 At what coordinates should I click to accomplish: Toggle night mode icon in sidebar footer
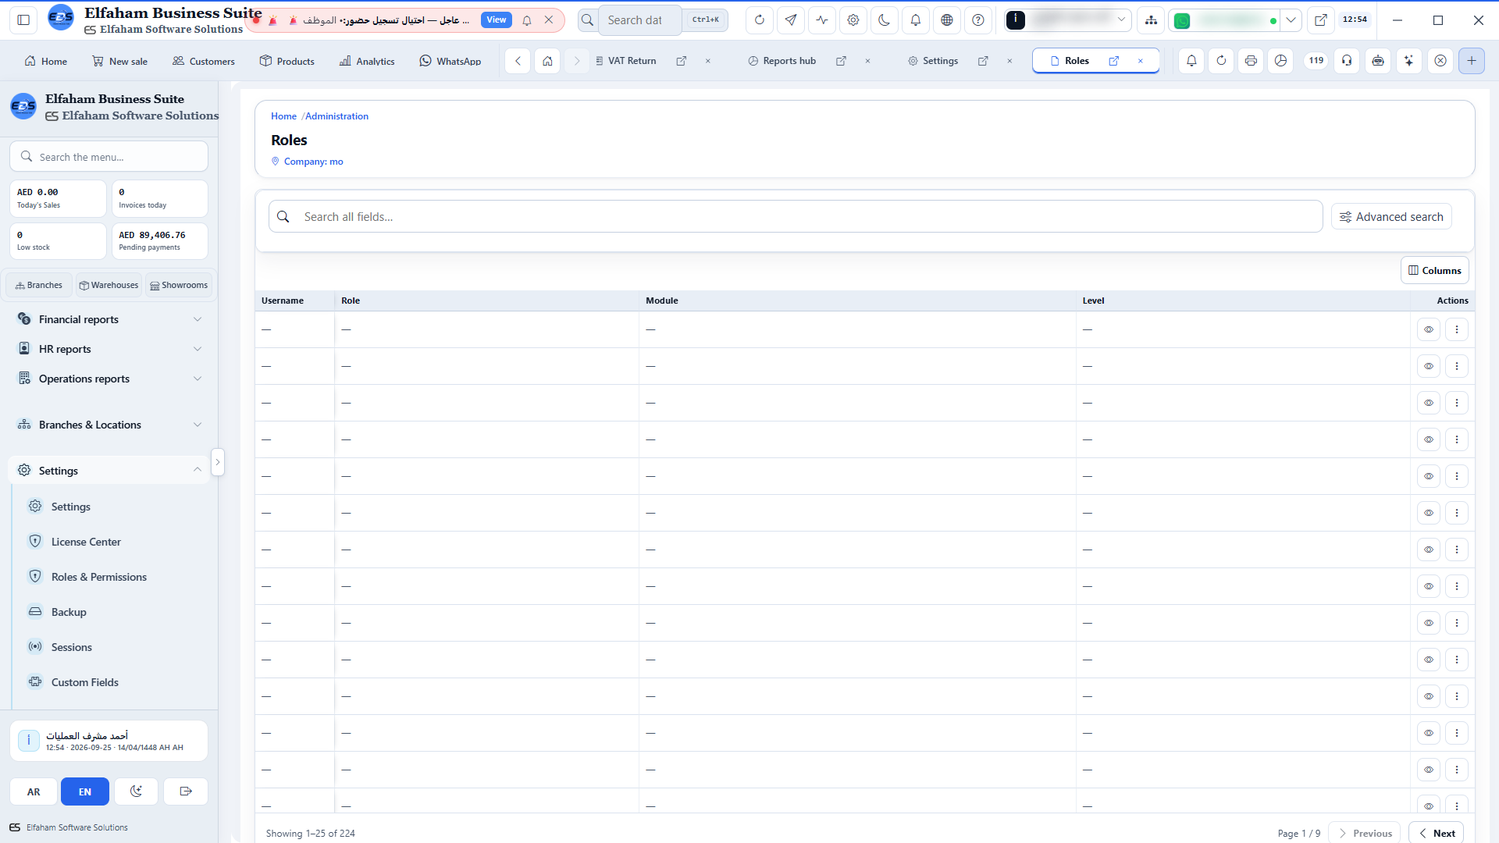click(136, 791)
